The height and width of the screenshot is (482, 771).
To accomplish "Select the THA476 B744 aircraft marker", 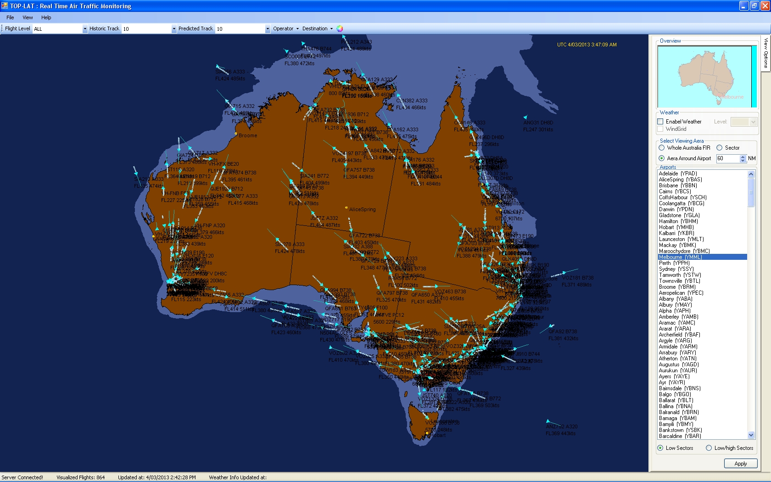I will coord(303,44).
